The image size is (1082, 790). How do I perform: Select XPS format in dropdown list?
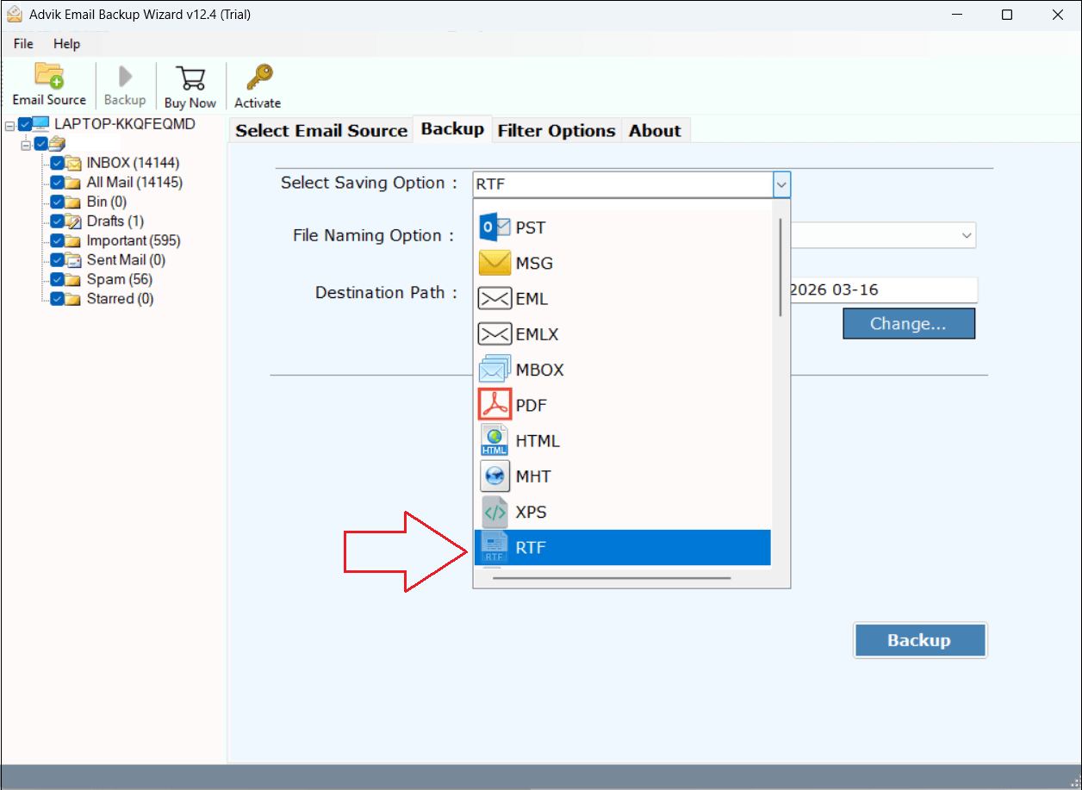[531, 512]
